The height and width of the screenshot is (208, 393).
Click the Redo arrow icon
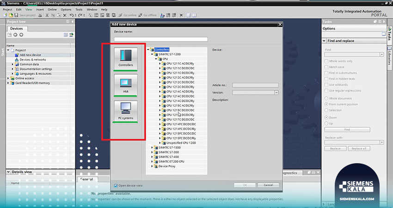(80, 15)
